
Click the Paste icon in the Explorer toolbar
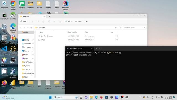click(x=43, y=21)
